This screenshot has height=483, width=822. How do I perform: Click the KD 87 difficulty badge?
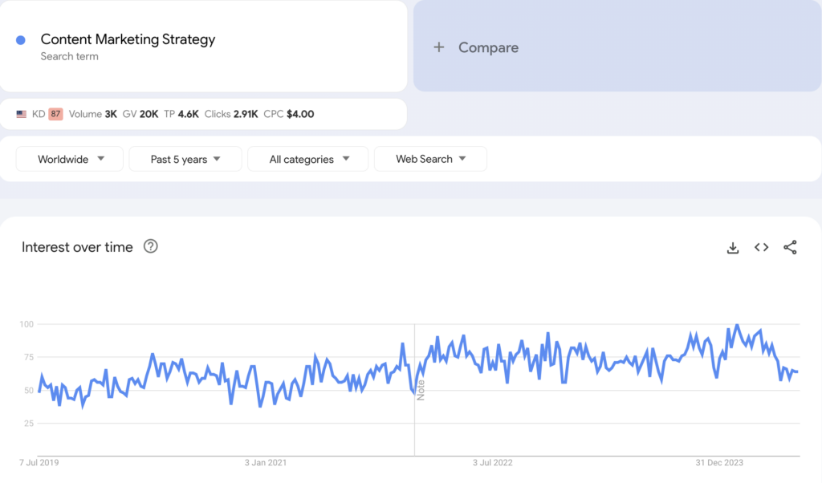click(x=55, y=114)
